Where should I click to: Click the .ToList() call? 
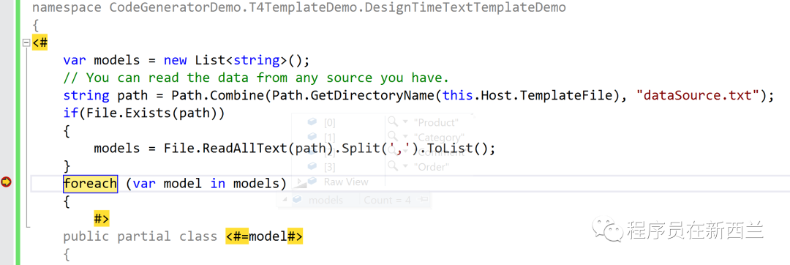[457, 149]
